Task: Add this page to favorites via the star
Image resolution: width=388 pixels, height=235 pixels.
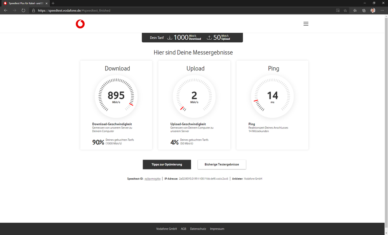Action: point(345,11)
